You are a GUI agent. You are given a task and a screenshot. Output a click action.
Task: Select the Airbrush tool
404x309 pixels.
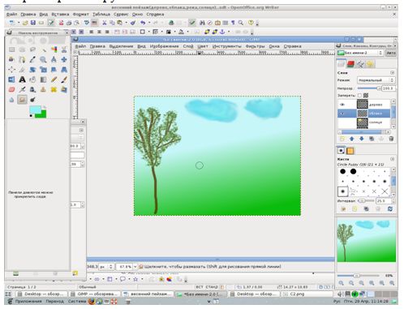pyautogui.click(x=22, y=89)
